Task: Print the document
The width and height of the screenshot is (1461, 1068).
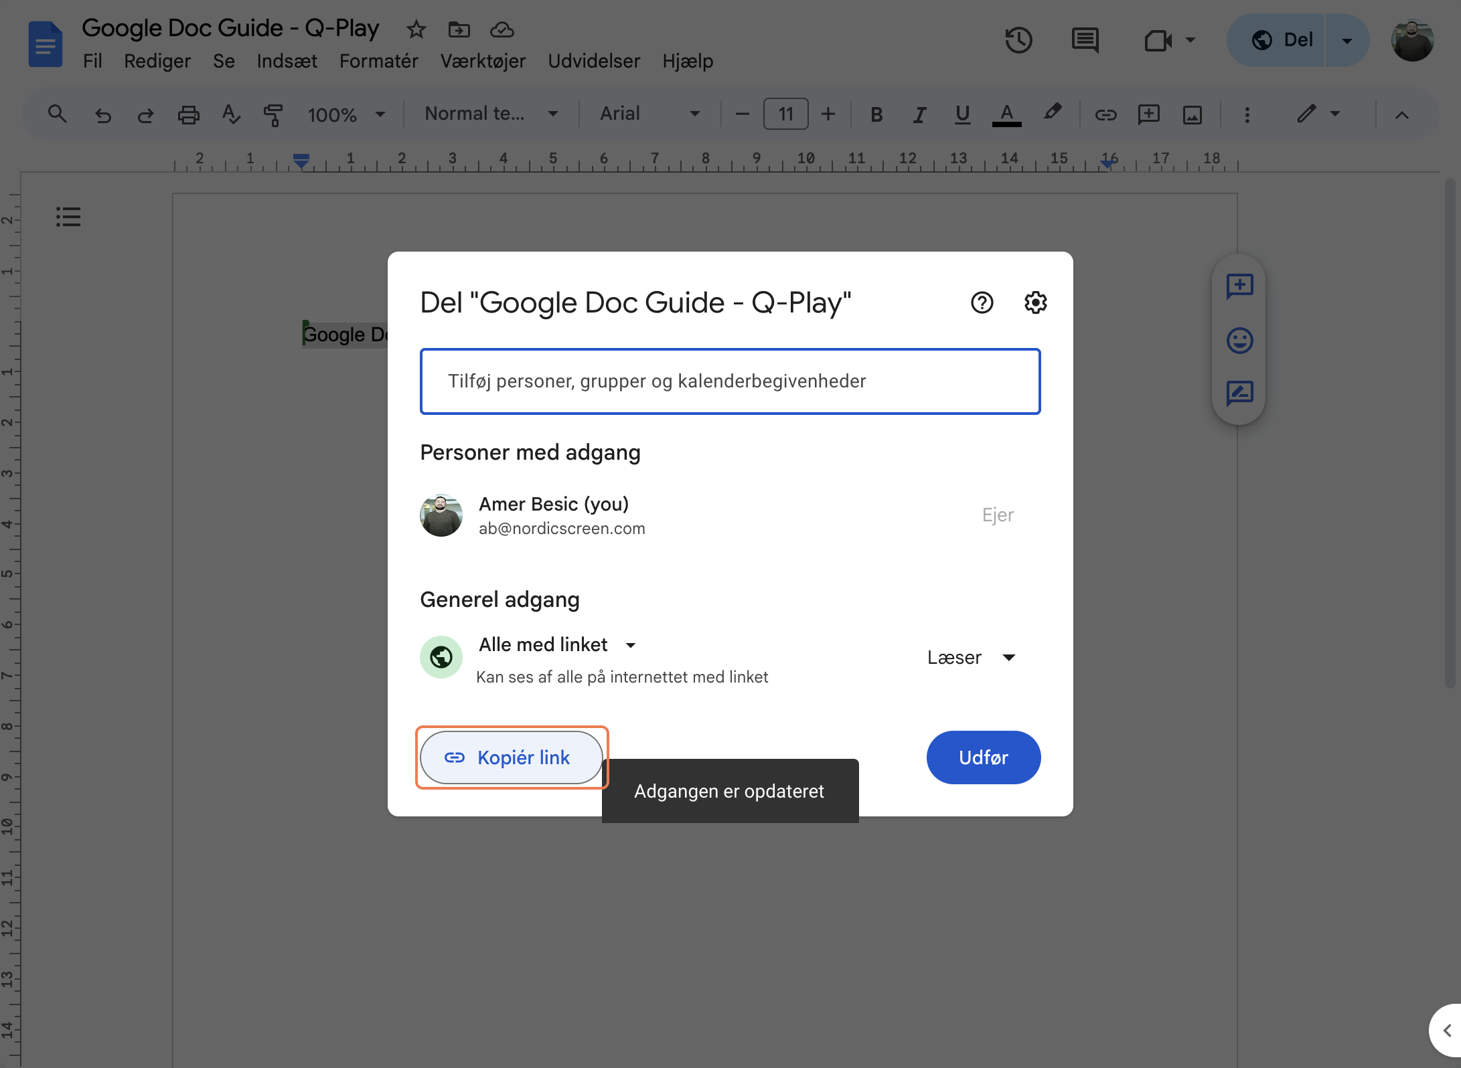Action: [x=188, y=115]
